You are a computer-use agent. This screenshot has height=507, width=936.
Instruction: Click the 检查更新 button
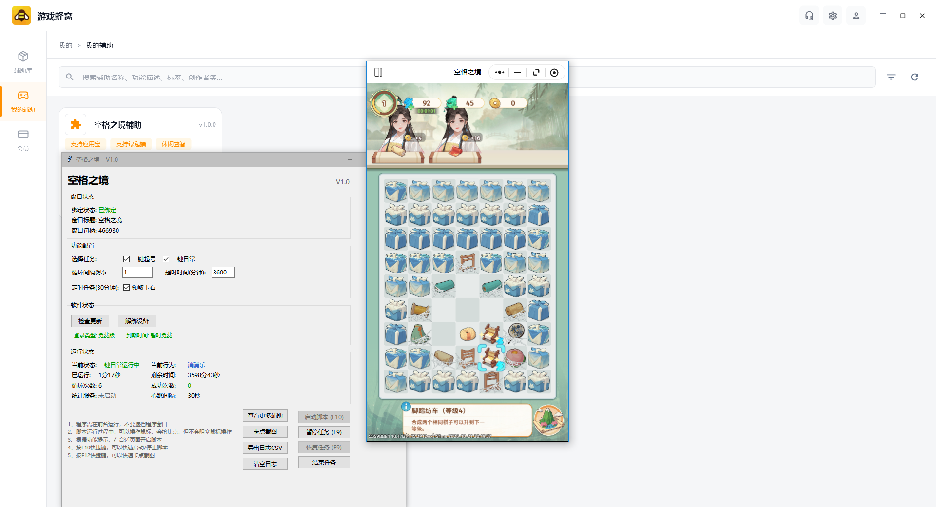coord(90,321)
